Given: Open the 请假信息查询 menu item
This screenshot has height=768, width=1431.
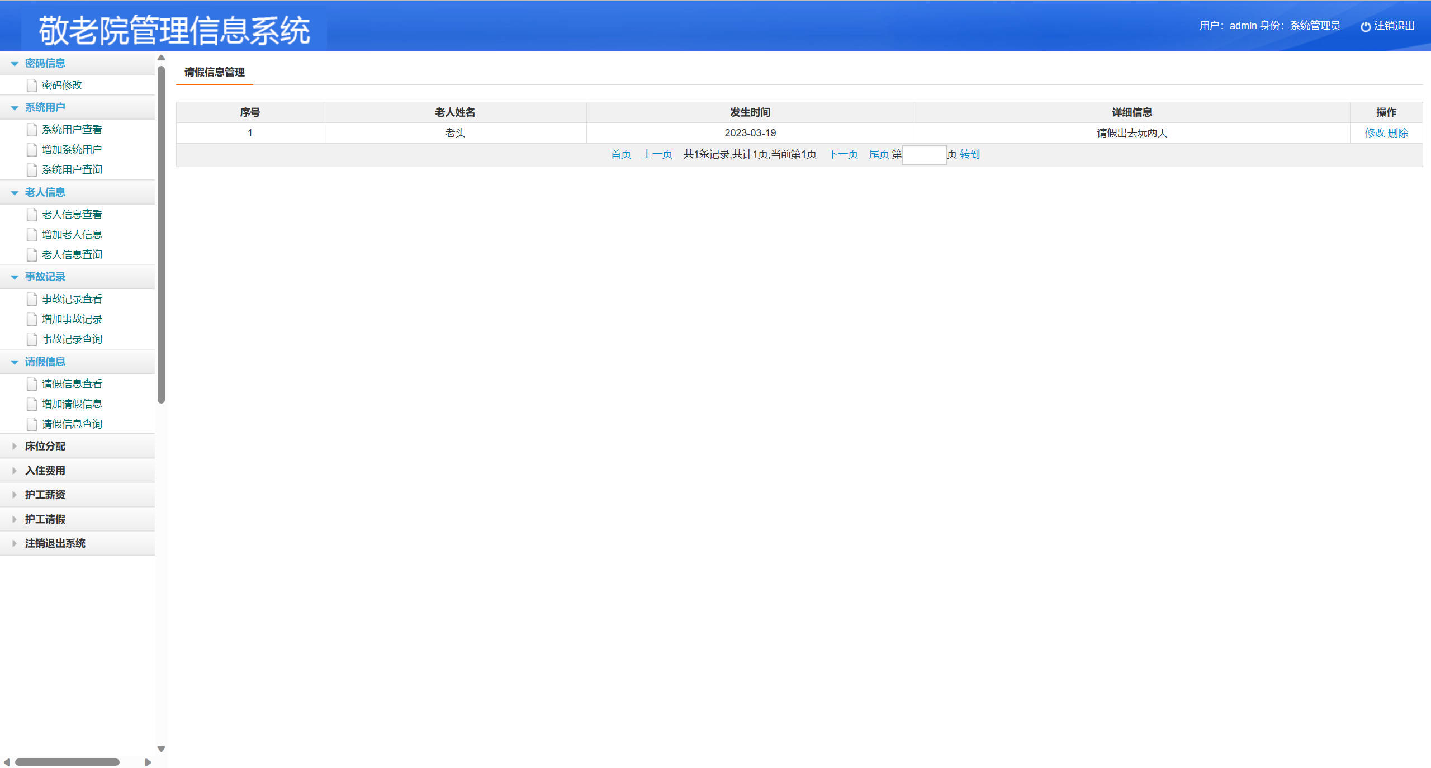Looking at the screenshot, I should (72, 424).
